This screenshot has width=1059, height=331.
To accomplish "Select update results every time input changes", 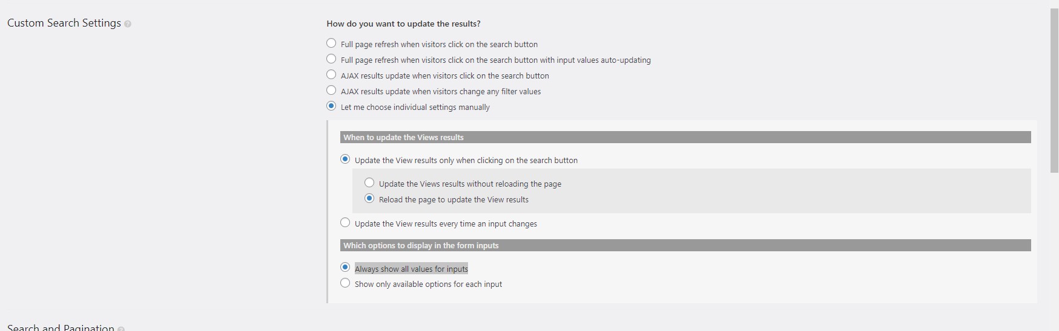I will (x=345, y=223).
